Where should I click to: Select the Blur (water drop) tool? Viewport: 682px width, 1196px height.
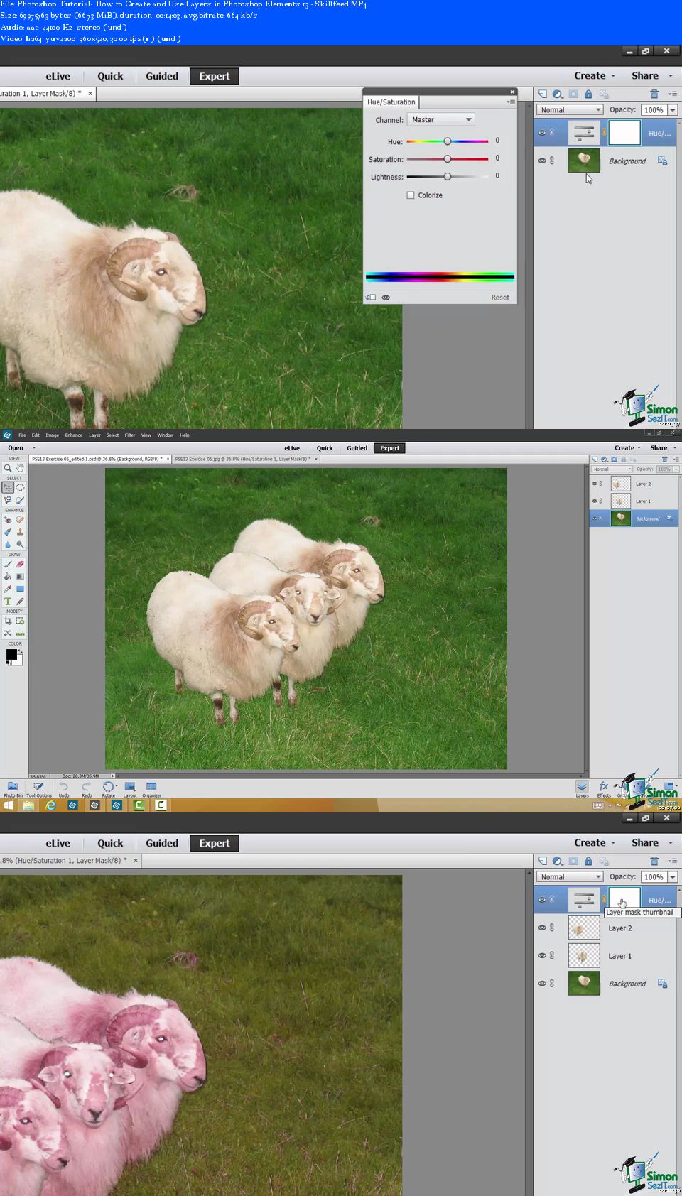coord(8,545)
